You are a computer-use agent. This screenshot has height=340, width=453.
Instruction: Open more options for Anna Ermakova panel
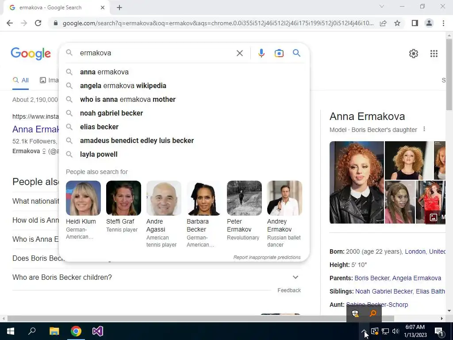tap(424, 129)
